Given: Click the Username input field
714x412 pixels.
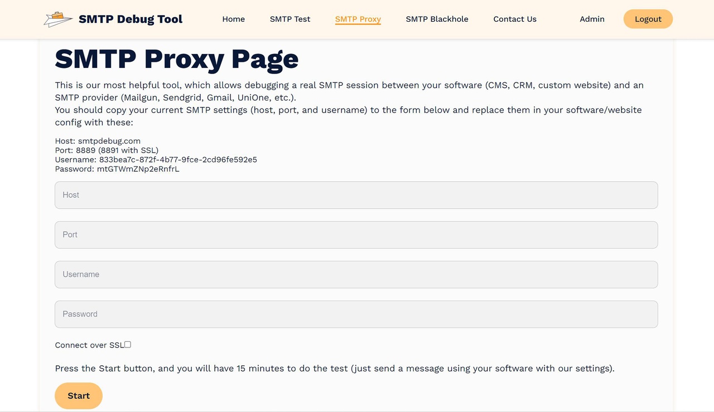Looking at the screenshot, I should [x=356, y=274].
